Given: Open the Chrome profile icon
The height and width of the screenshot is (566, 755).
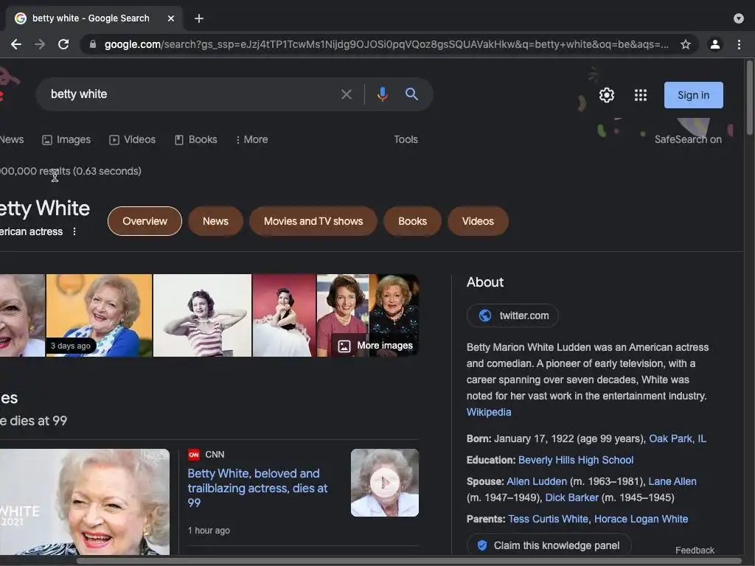Looking at the screenshot, I should tap(715, 44).
